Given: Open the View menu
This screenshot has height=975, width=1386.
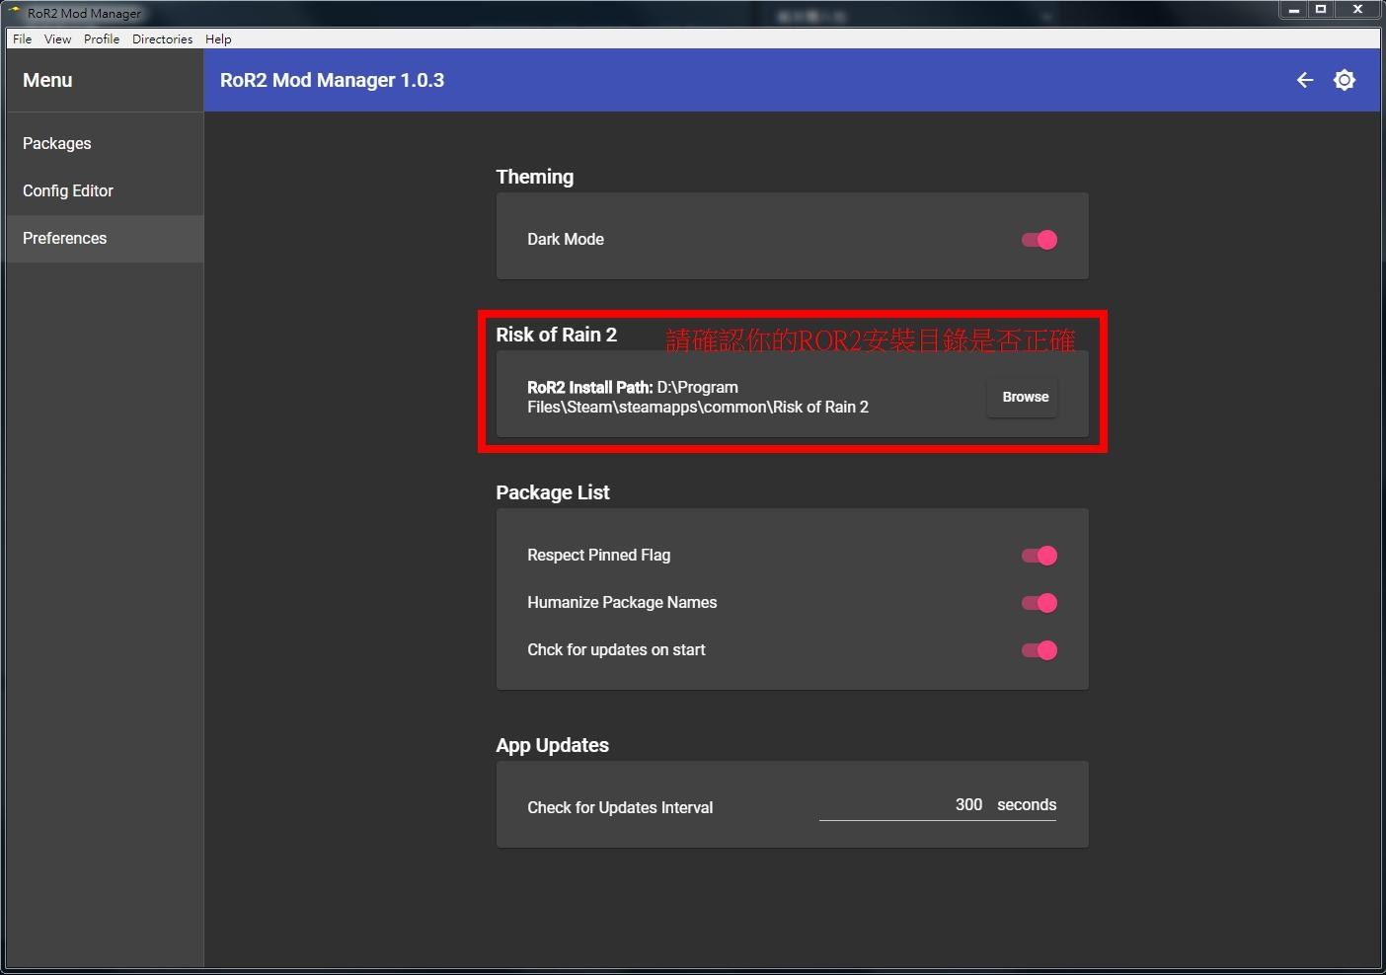Looking at the screenshot, I should (x=57, y=39).
